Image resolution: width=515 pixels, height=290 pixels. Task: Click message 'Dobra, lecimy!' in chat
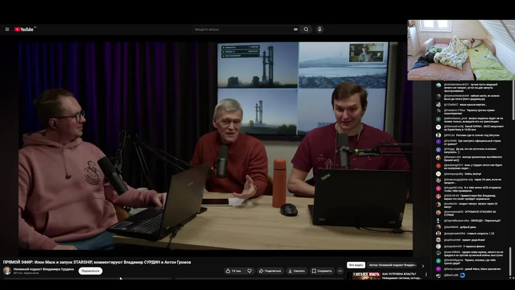coord(473,174)
